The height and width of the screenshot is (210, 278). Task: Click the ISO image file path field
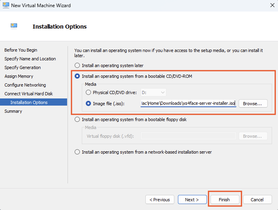point(189,104)
